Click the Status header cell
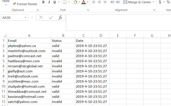The height and width of the screenshot is (106, 171). [63, 41]
